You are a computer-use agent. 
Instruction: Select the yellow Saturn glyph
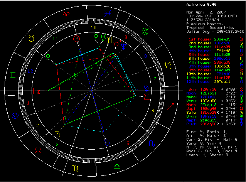click(58, 134)
